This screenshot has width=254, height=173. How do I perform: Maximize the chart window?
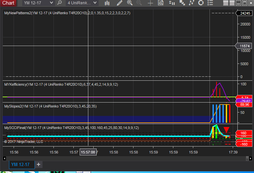click(245, 3)
